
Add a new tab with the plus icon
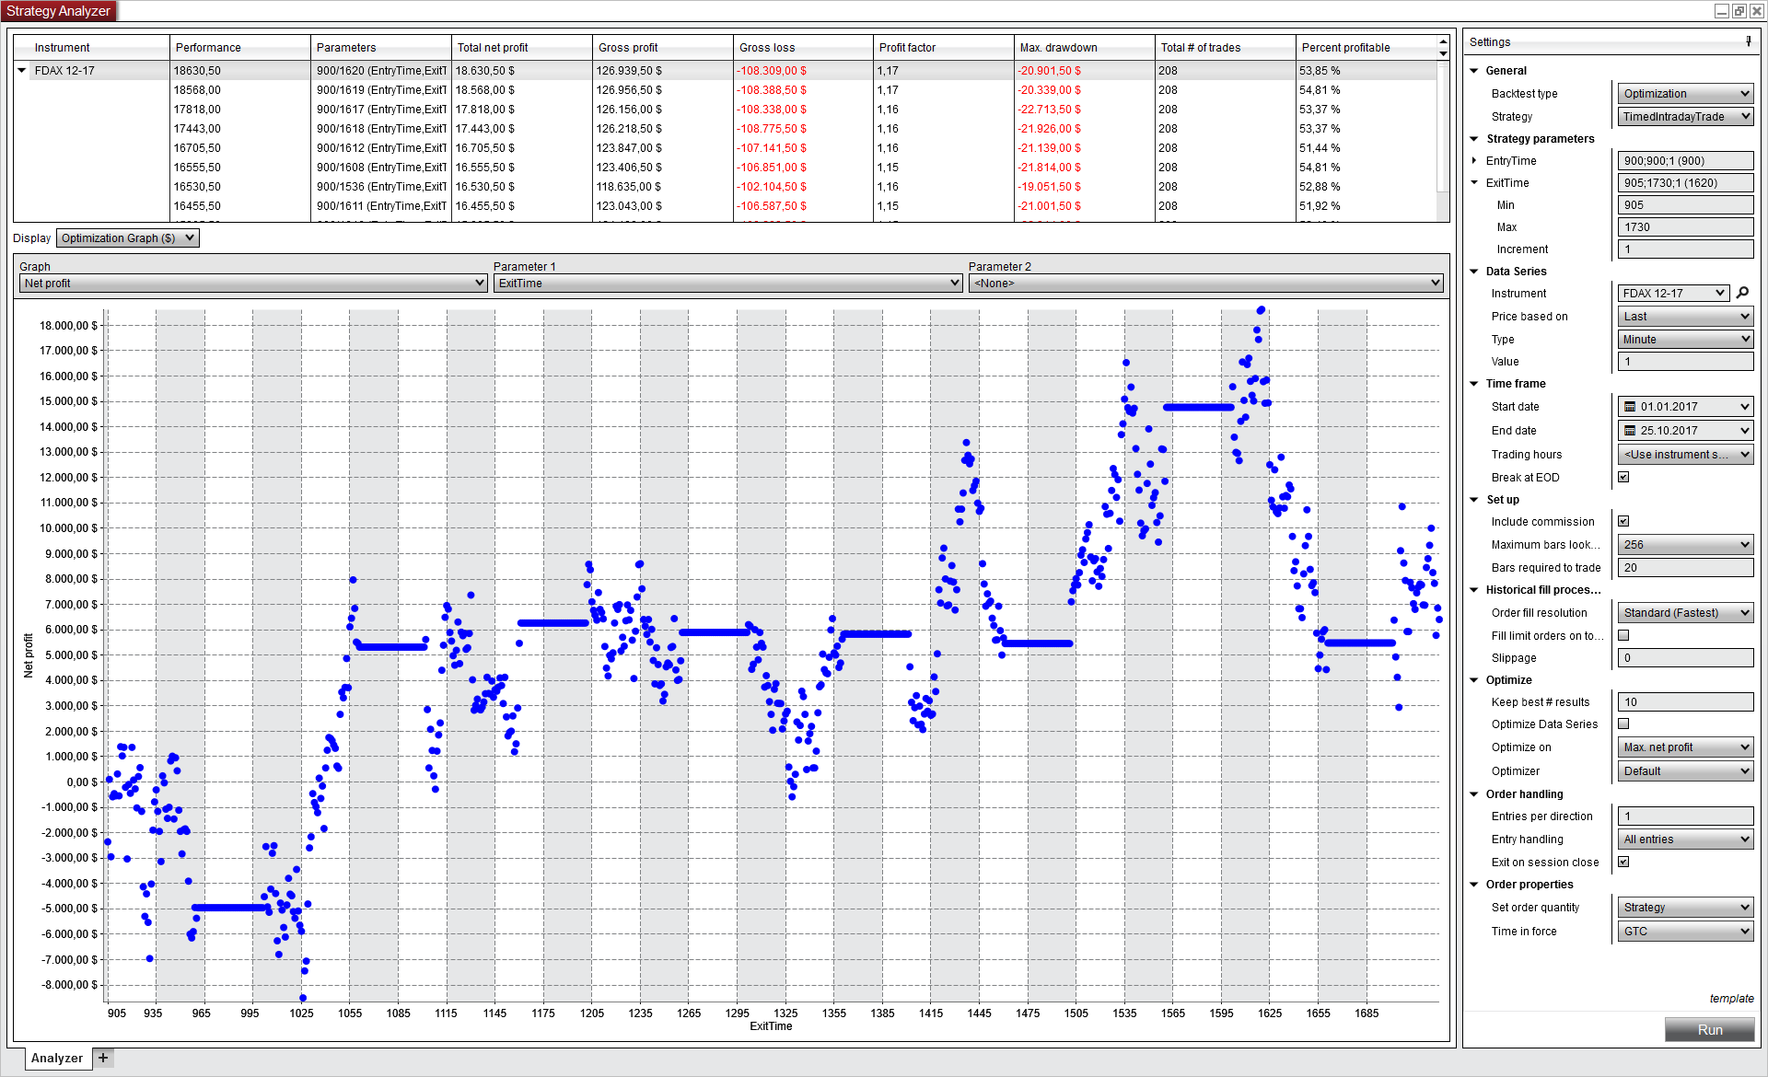click(x=103, y=1058)
